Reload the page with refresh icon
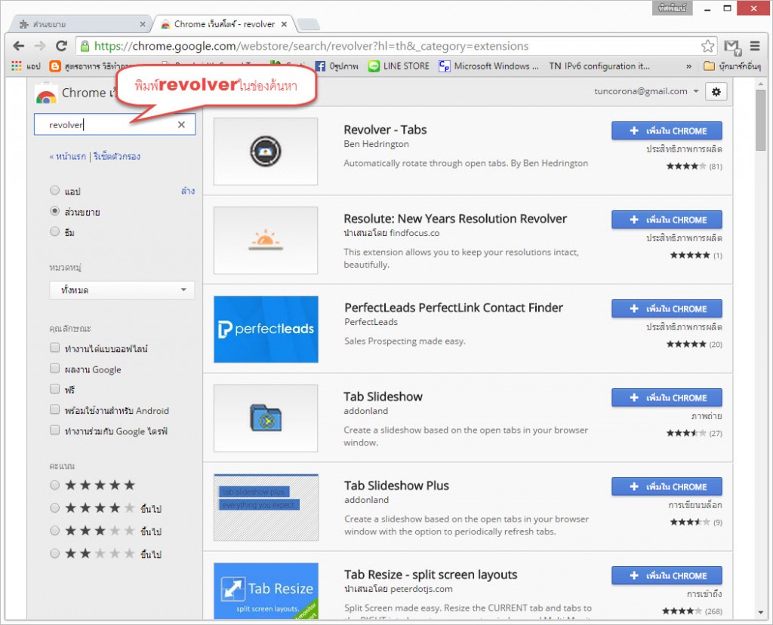The height and width of the screenshot is (625, 773). coord(62,46)
